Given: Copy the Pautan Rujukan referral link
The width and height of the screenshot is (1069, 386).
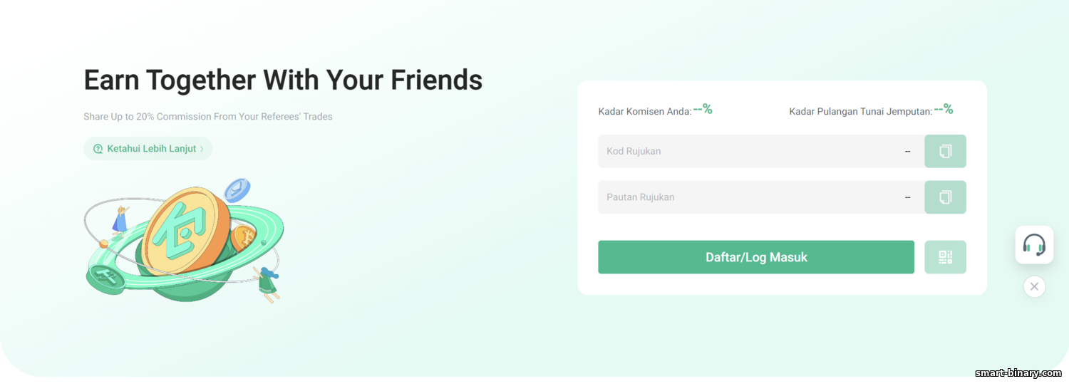Looking at the screenshot, I should click(945, 197).
